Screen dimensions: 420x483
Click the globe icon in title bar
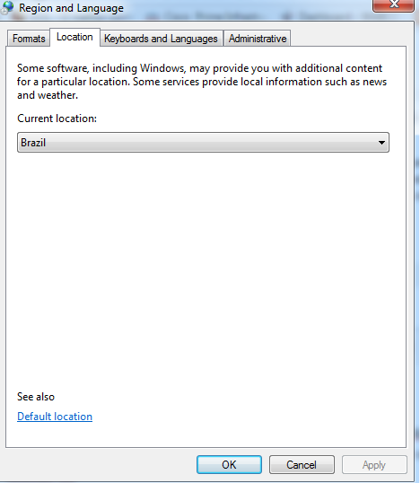(7, 7)
